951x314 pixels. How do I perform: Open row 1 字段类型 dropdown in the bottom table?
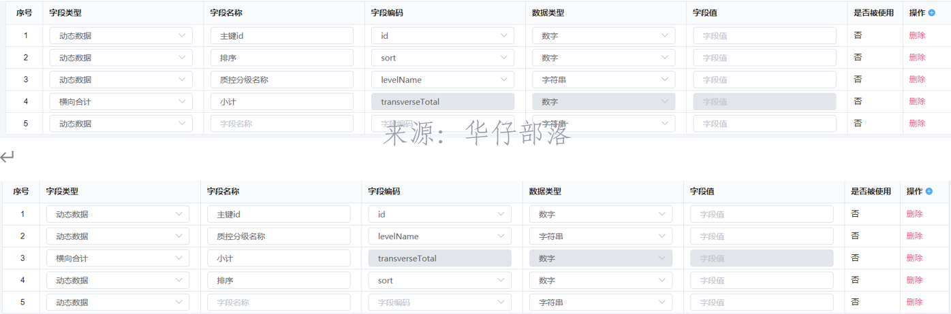[x=117, y=214]
